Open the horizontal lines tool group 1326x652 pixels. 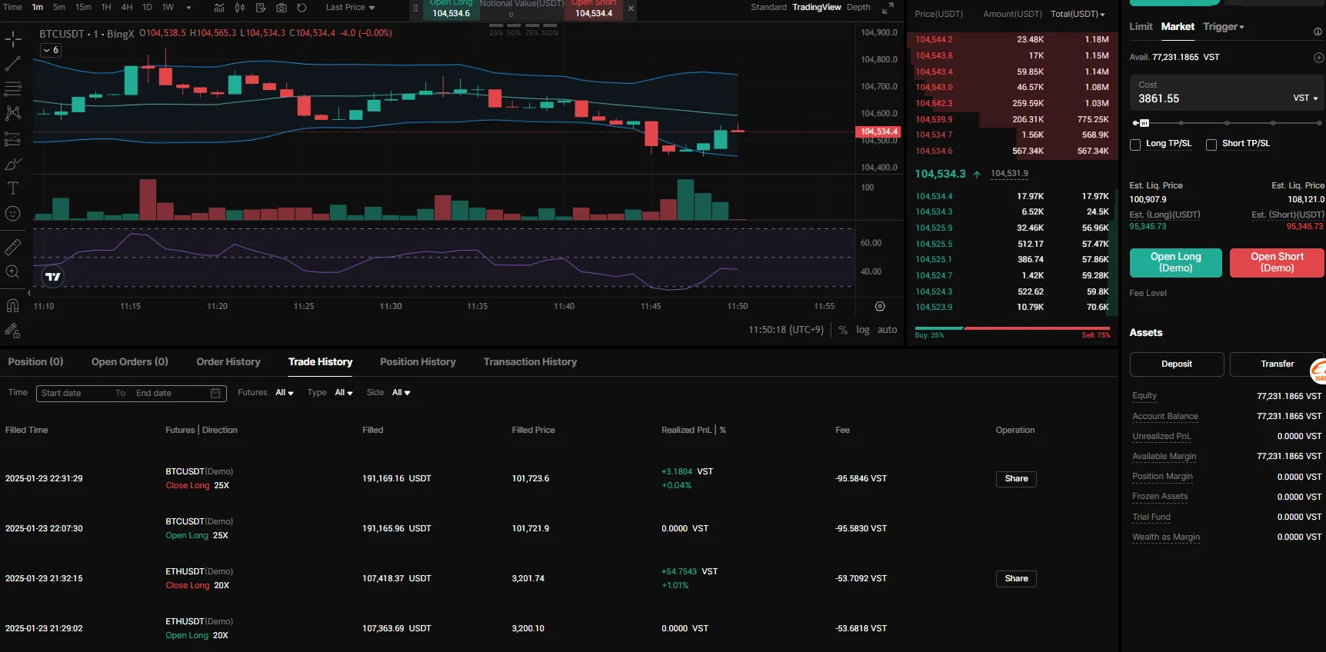(x=13, y=88)
